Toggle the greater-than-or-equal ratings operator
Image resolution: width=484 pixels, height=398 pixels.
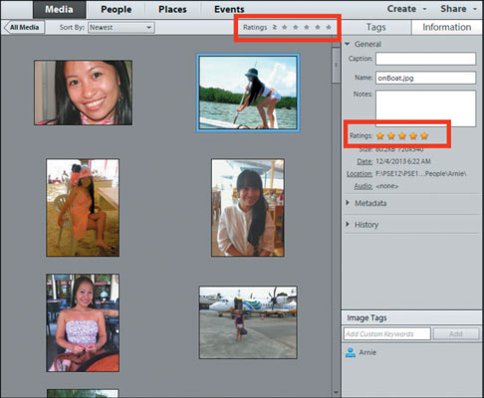click(275, 27)
